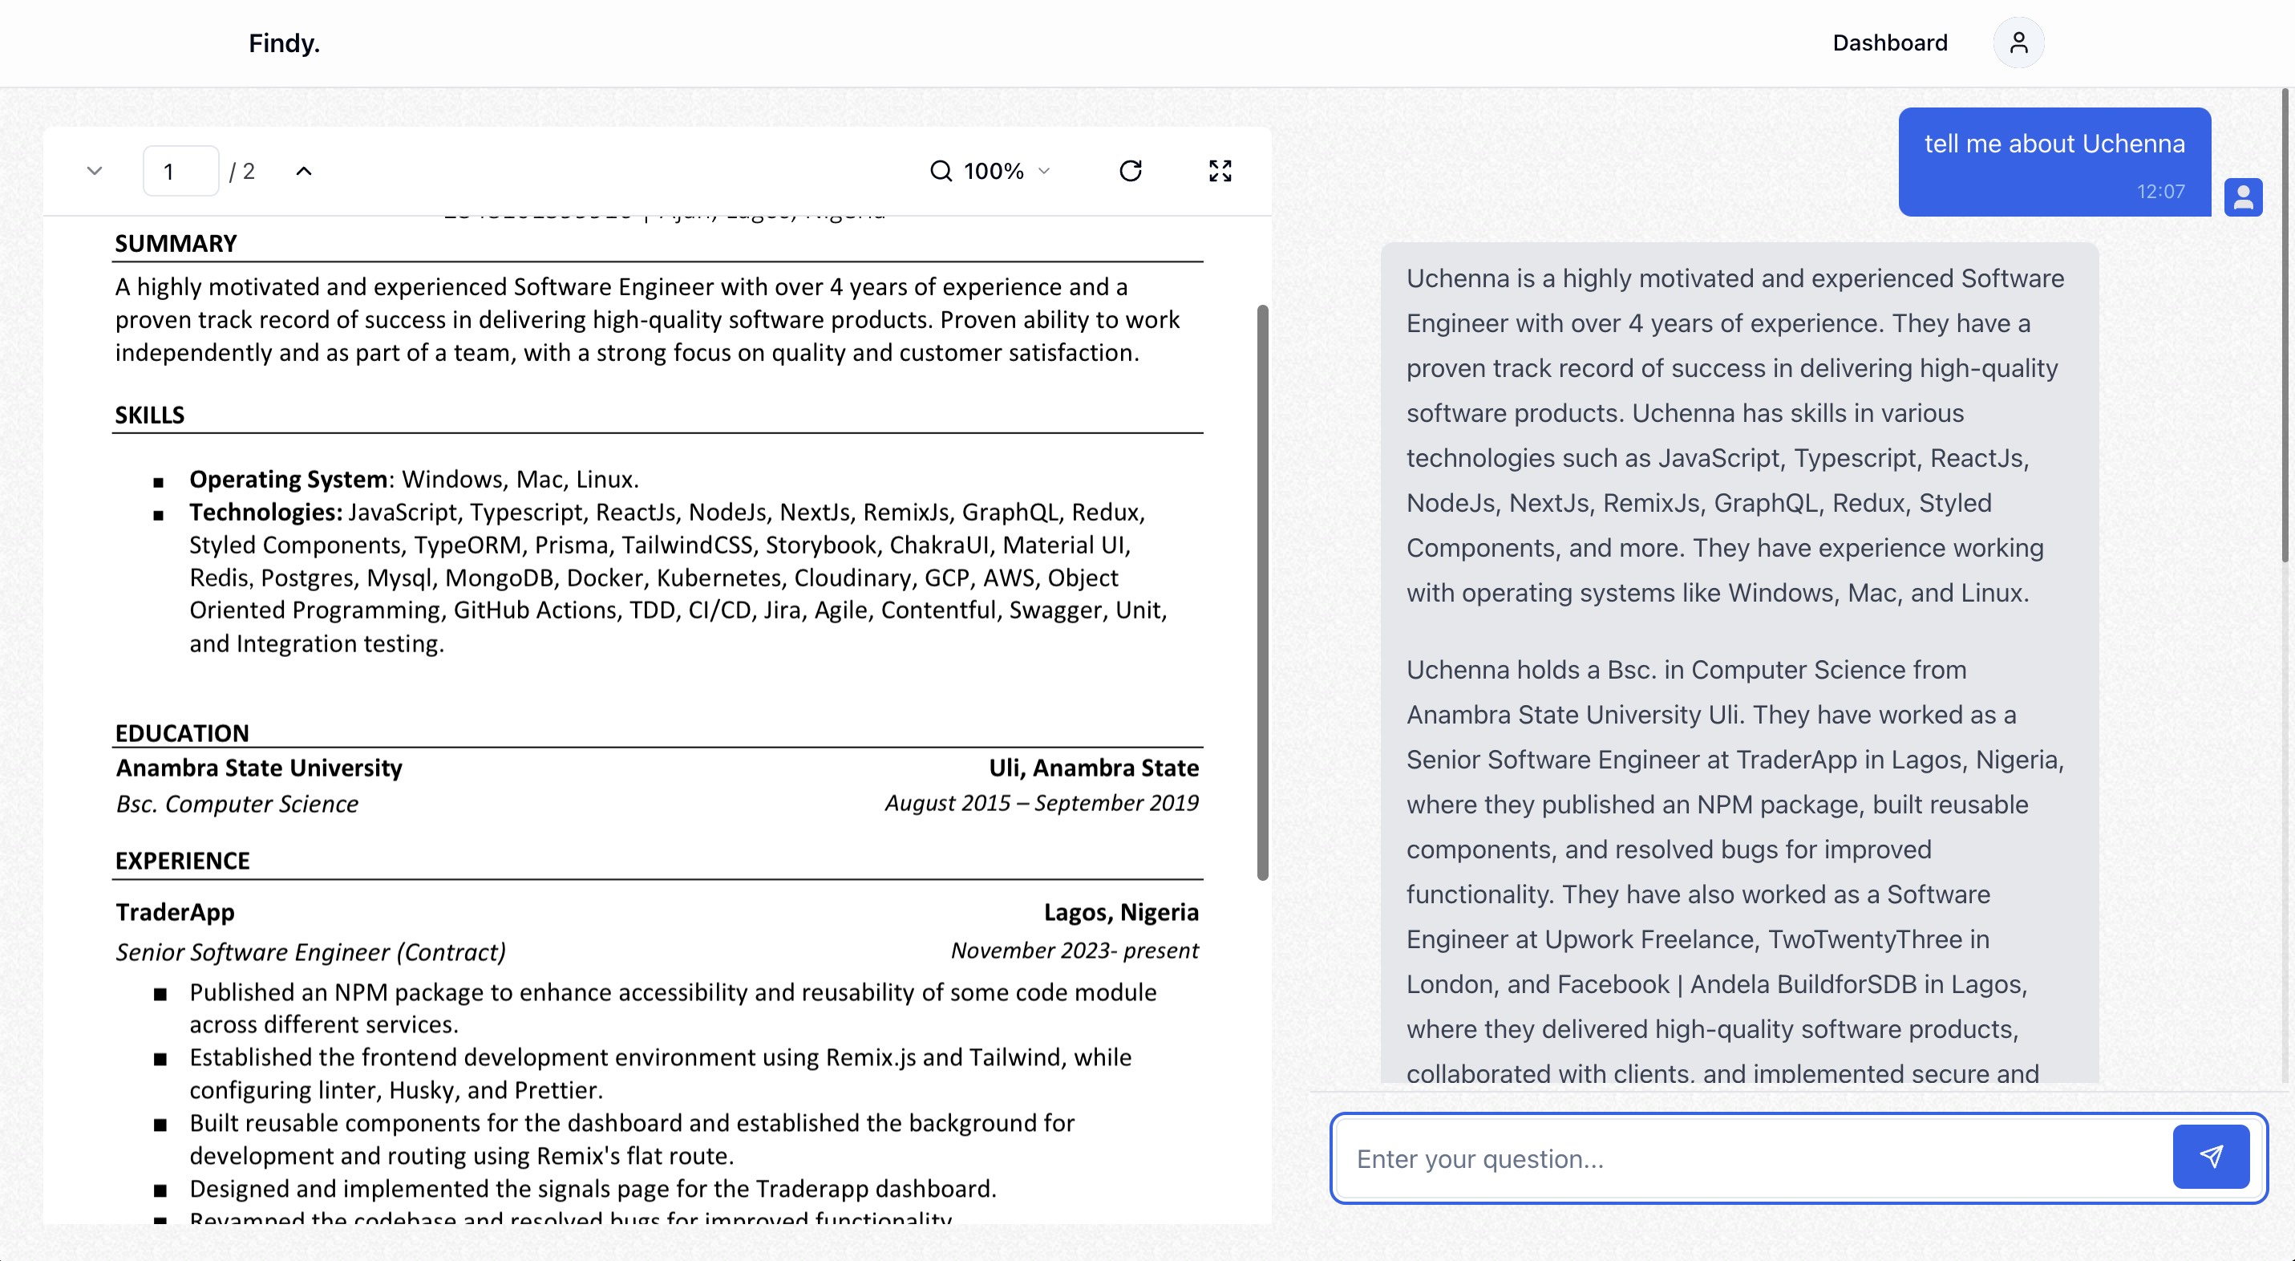2295x1261 pixels.
Task: Click the blue user avatar beside the message
Action: tap(2242, 197)
